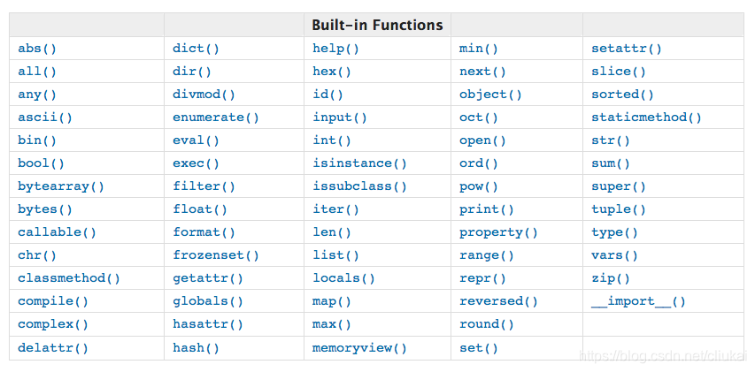Viewport: 755px width, 372px height.
Task: Click the bin() function link
Action: pos(37,140)
